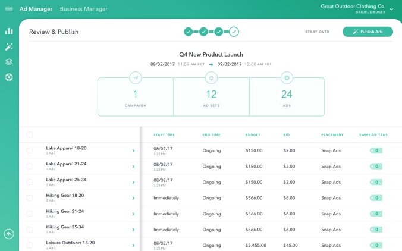Click the 08/02/2017 campaign start date
Screen dimensions: 402x251
click(162, 64)
